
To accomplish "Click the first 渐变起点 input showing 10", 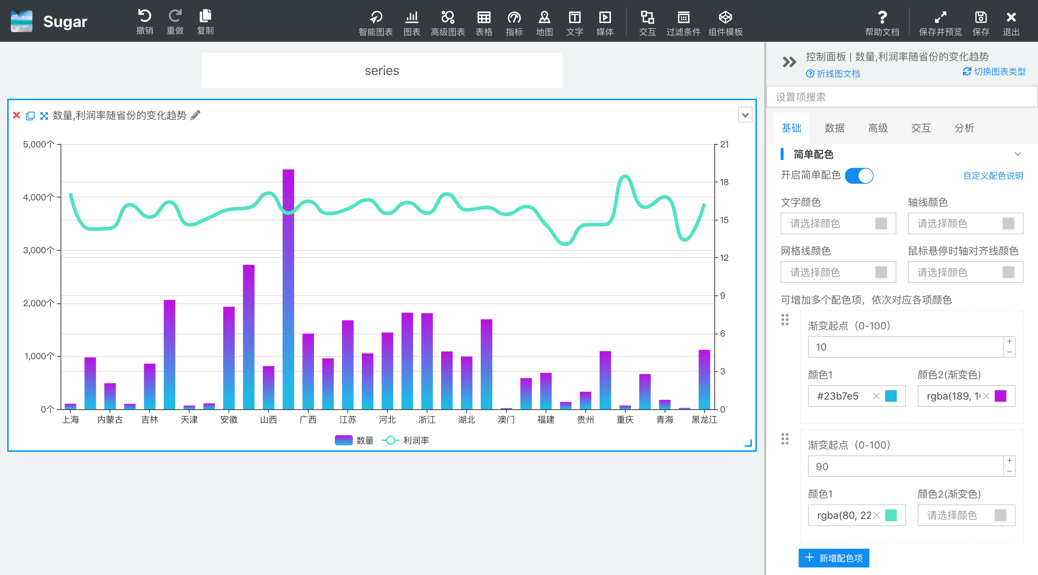I will tap(905, 347).
